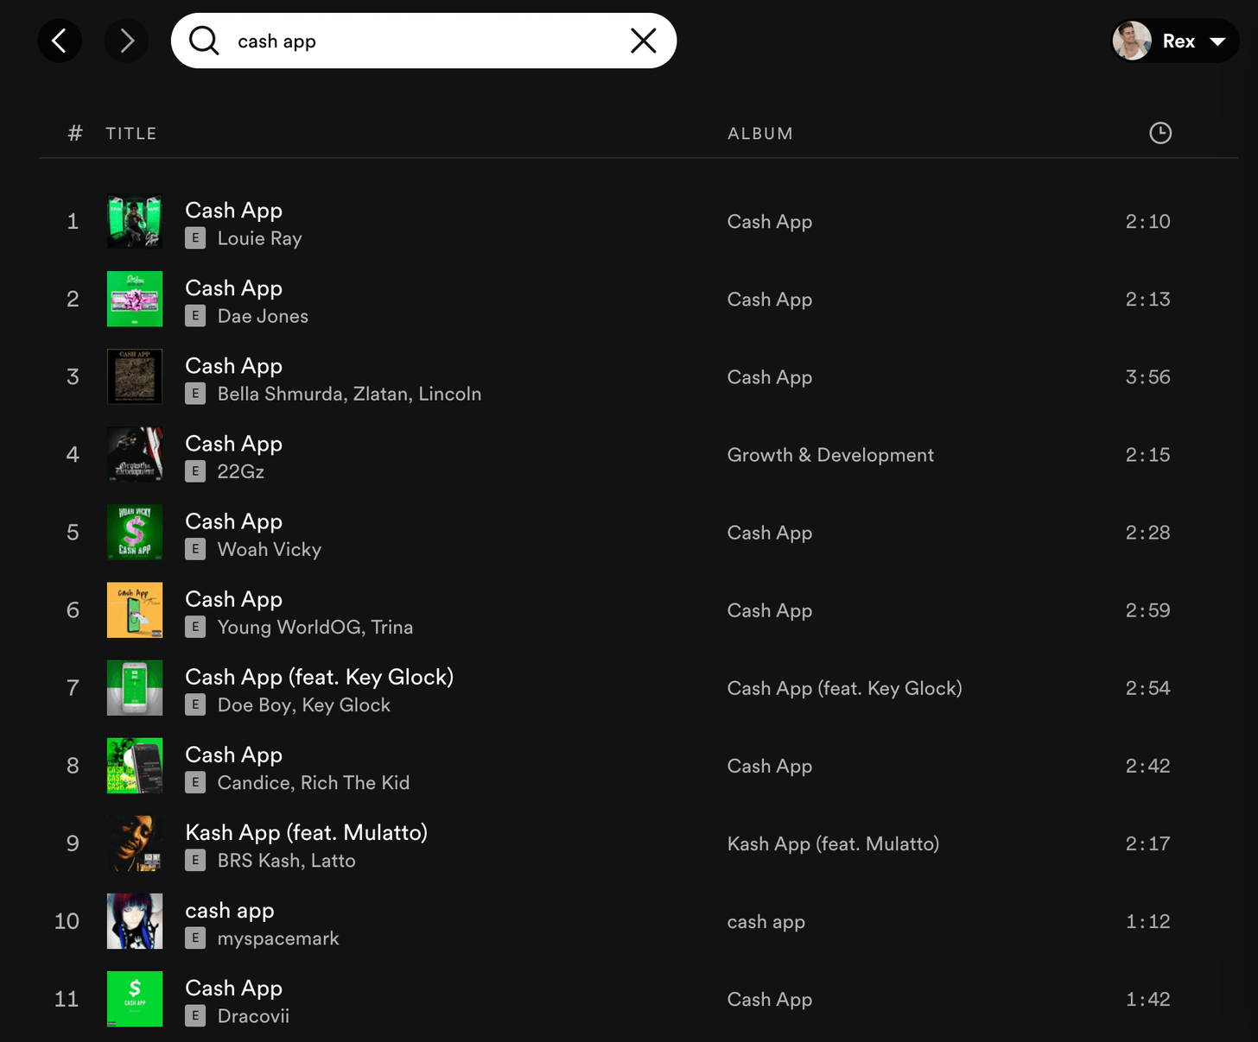Clear the search field with the X

(643, 41)
